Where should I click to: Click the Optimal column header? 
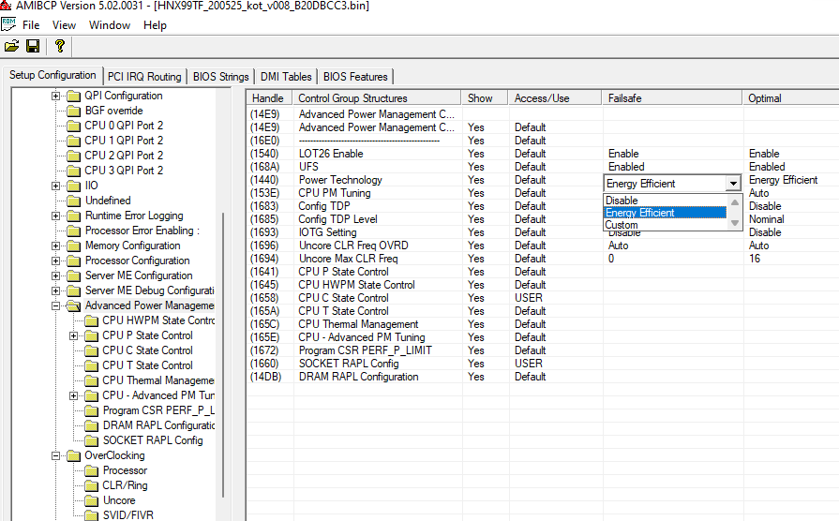point(790,98)
